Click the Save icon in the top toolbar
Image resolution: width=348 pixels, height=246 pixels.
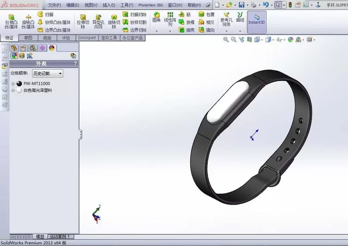(x=241, y=5)
